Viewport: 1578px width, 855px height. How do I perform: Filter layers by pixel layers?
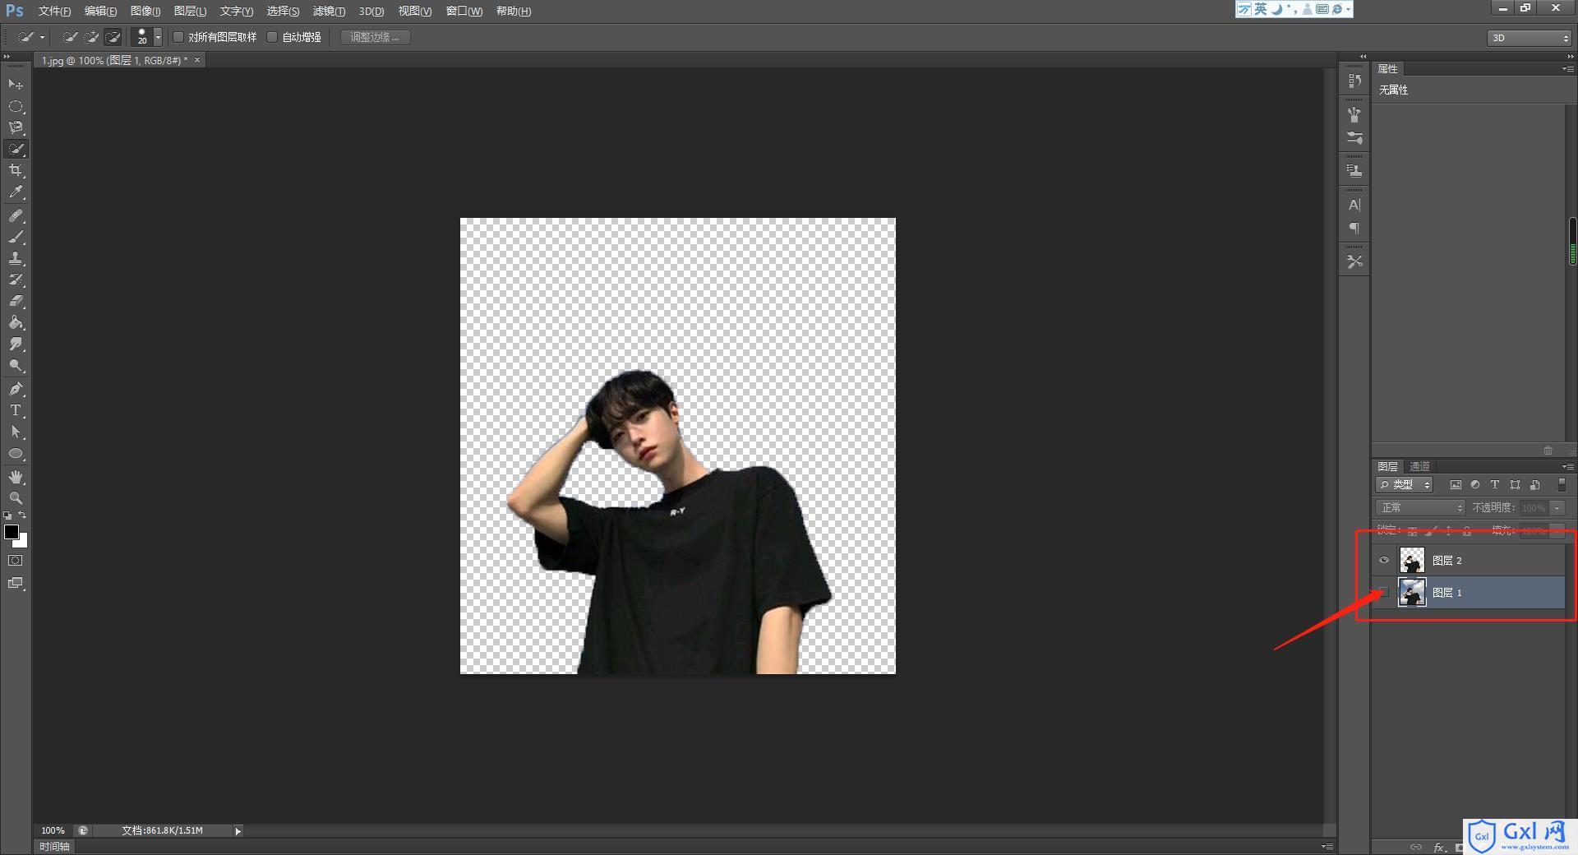pos(1456,485)
